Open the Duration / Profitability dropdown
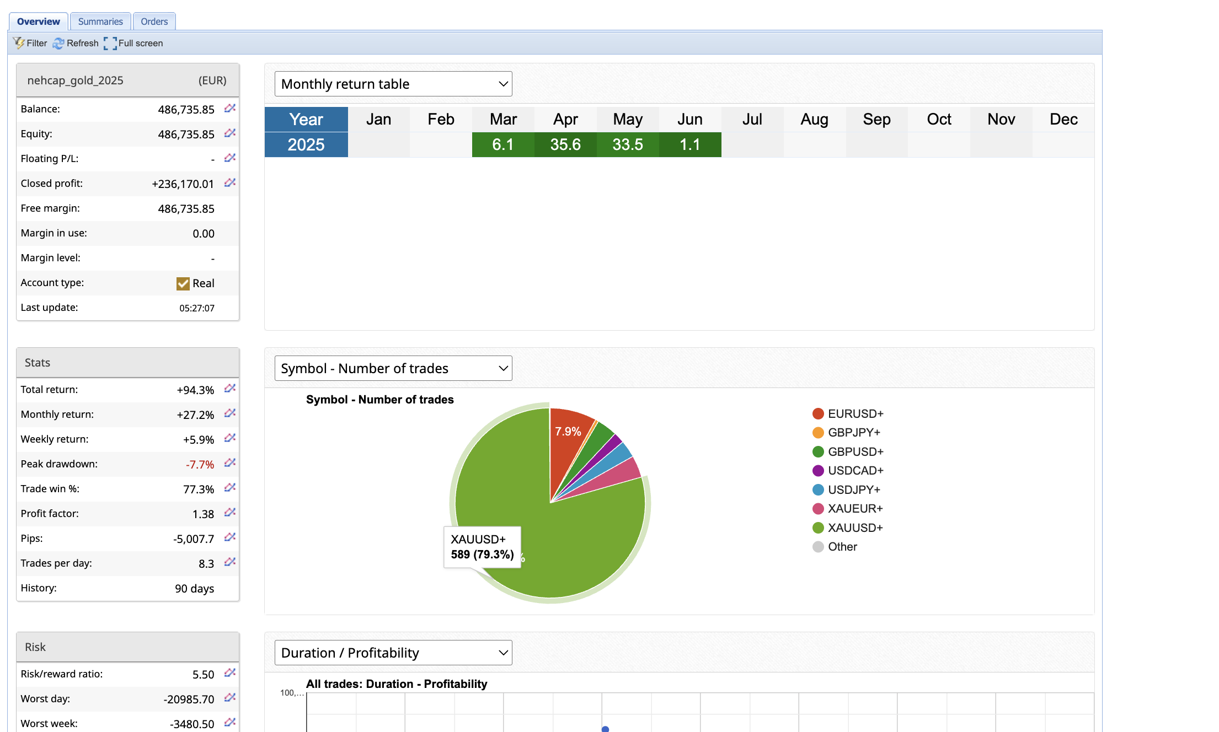 (x=393, y=653)
